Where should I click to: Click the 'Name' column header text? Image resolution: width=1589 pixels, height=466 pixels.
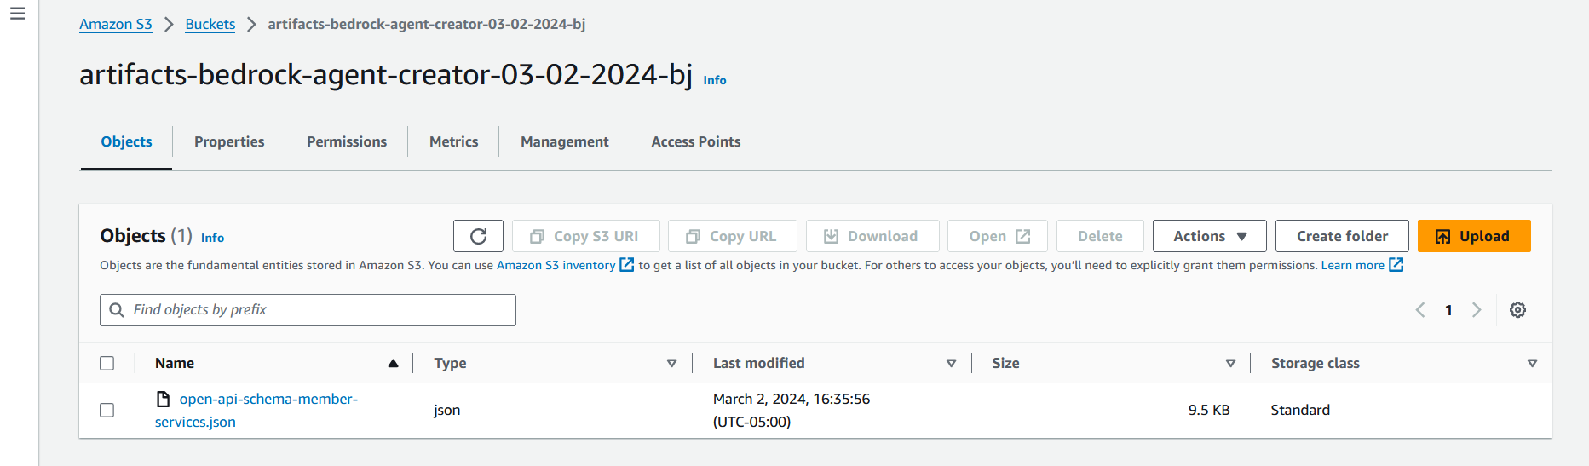[175, 363]
